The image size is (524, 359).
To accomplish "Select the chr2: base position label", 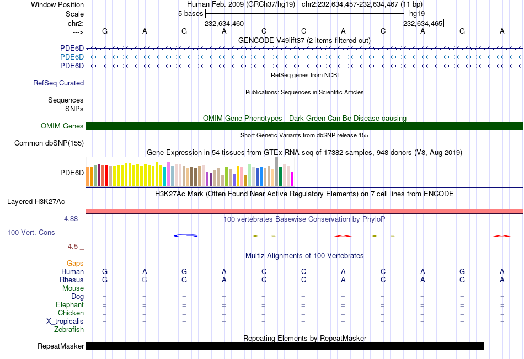I will (76, 23).
